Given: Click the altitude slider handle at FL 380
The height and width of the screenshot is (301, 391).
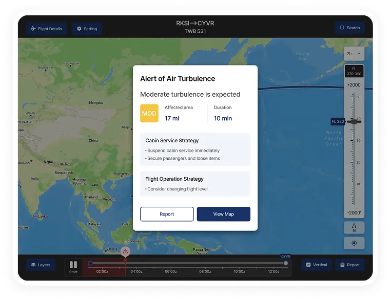Looking at the screenshot, I should tap(353, 121).
